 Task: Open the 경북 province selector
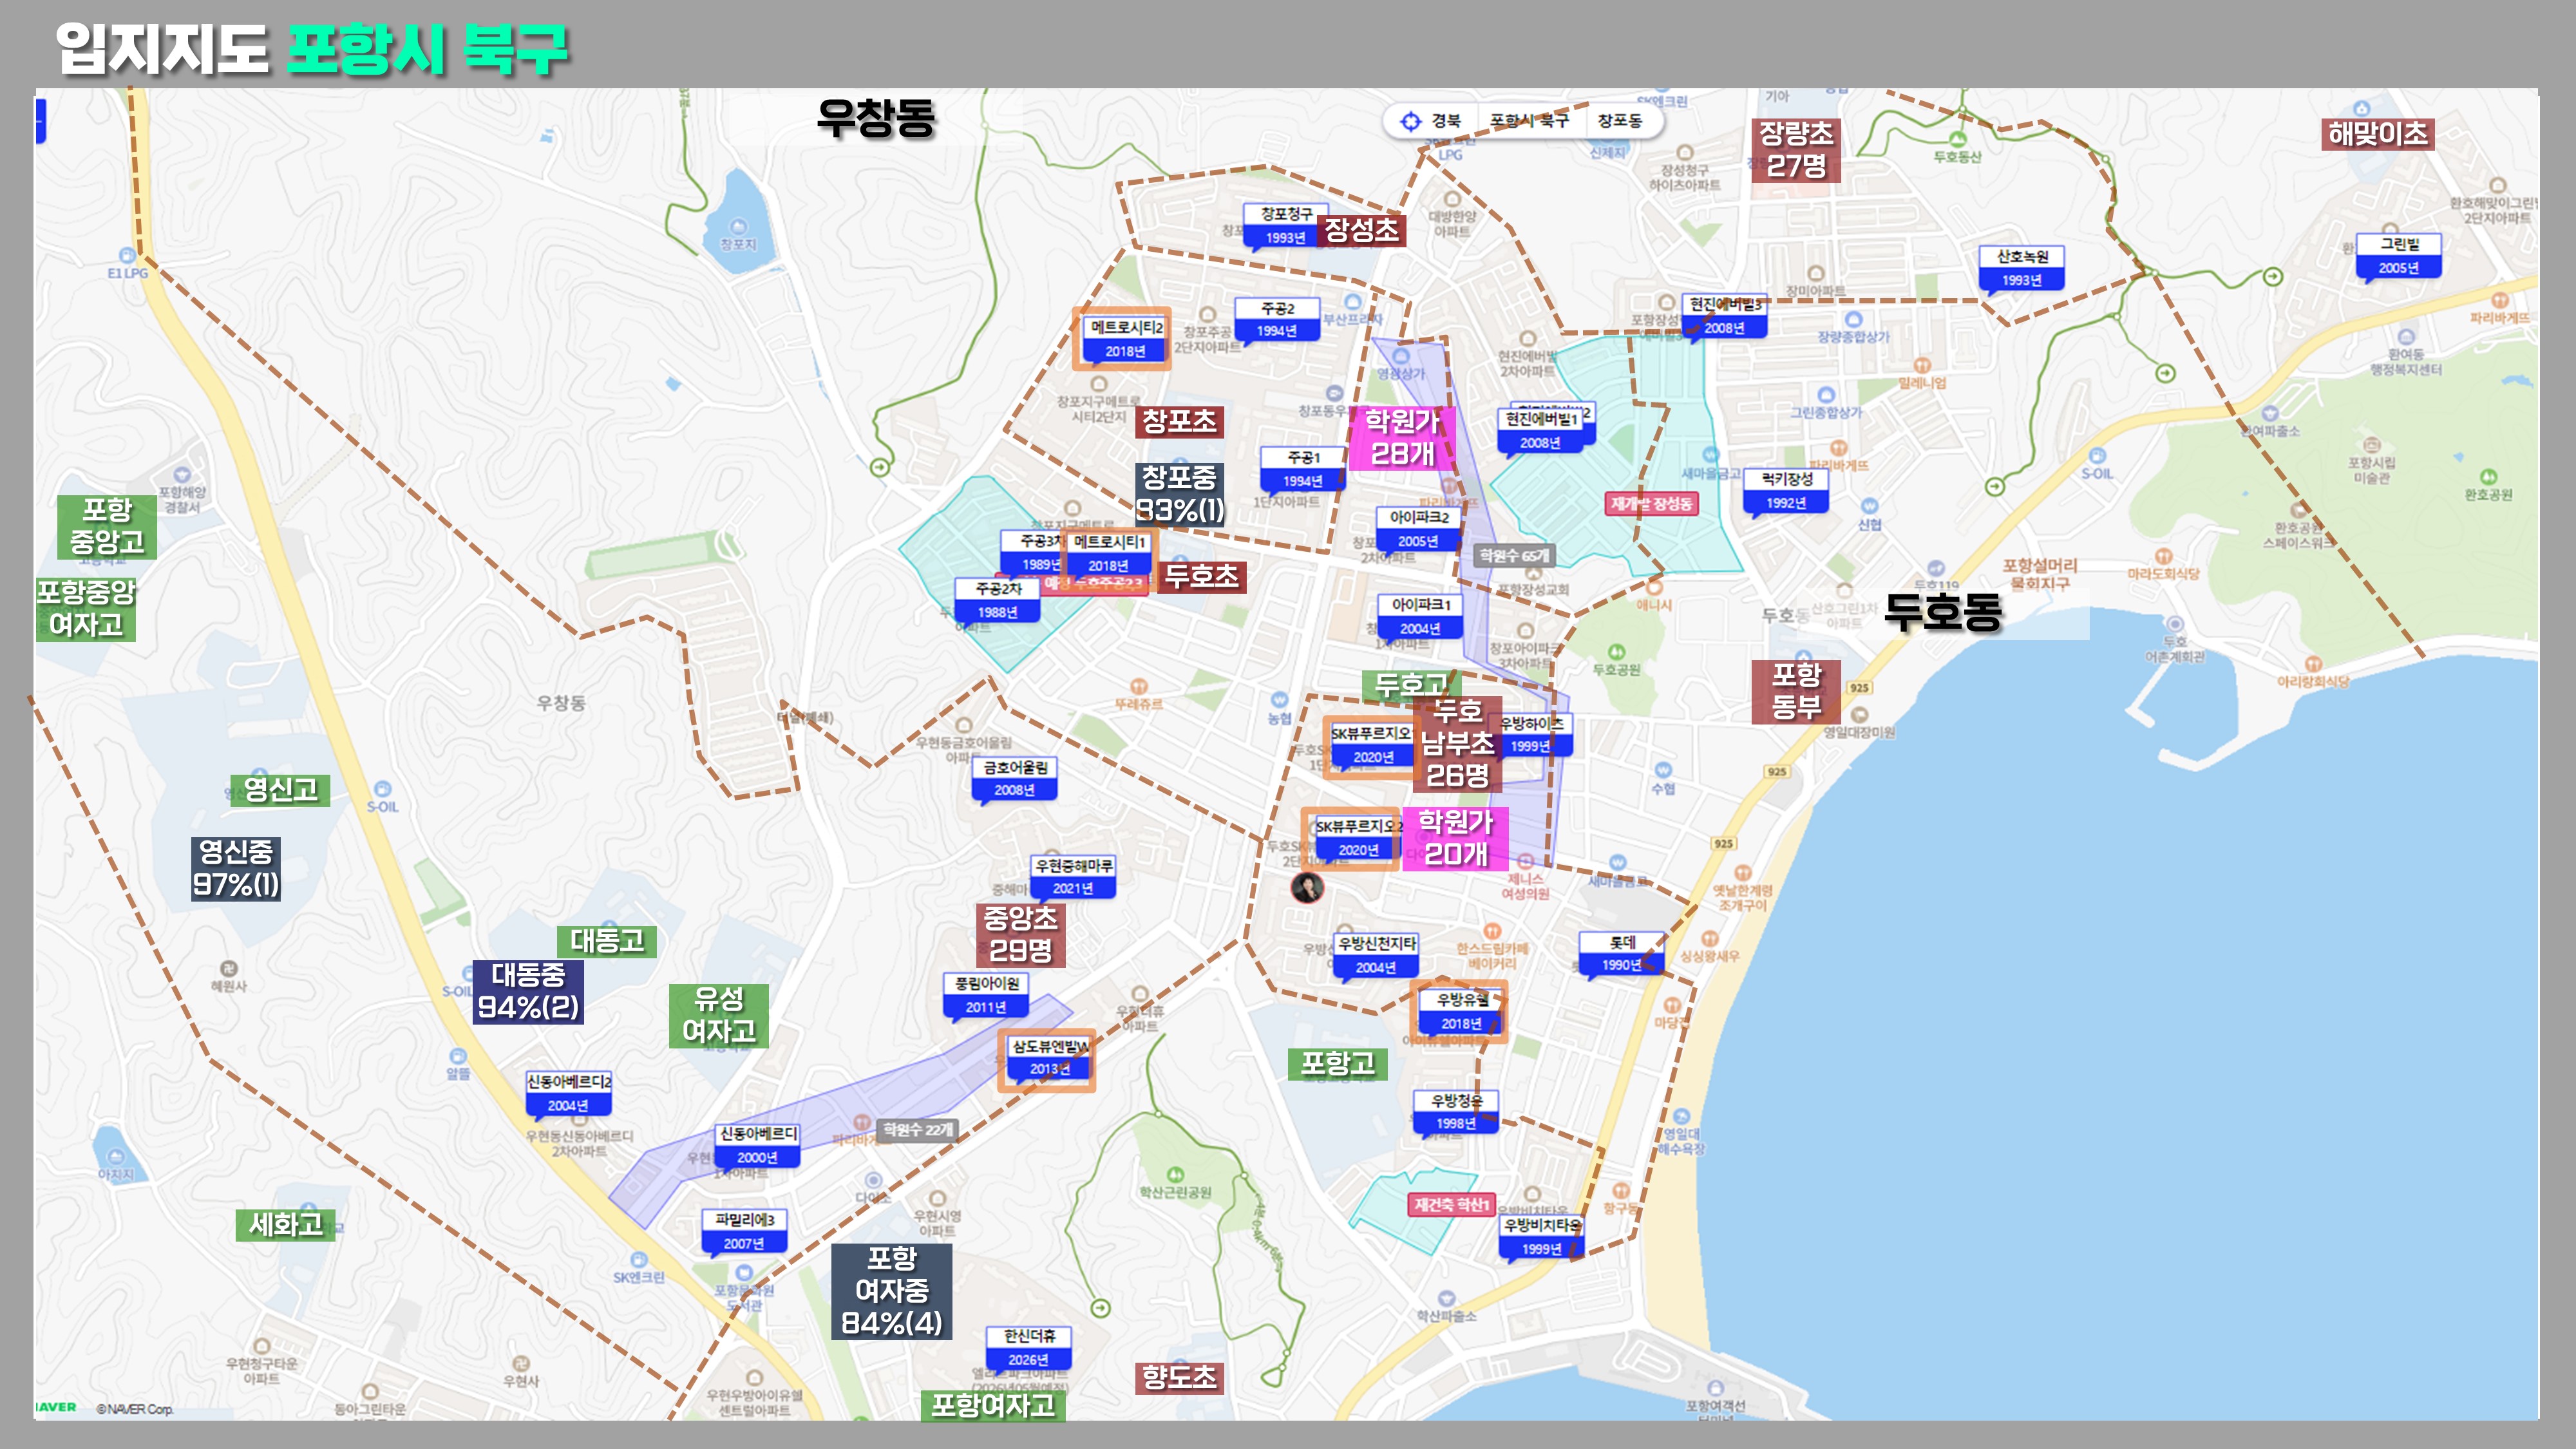pyautogui.click(x=1446, y=121)
